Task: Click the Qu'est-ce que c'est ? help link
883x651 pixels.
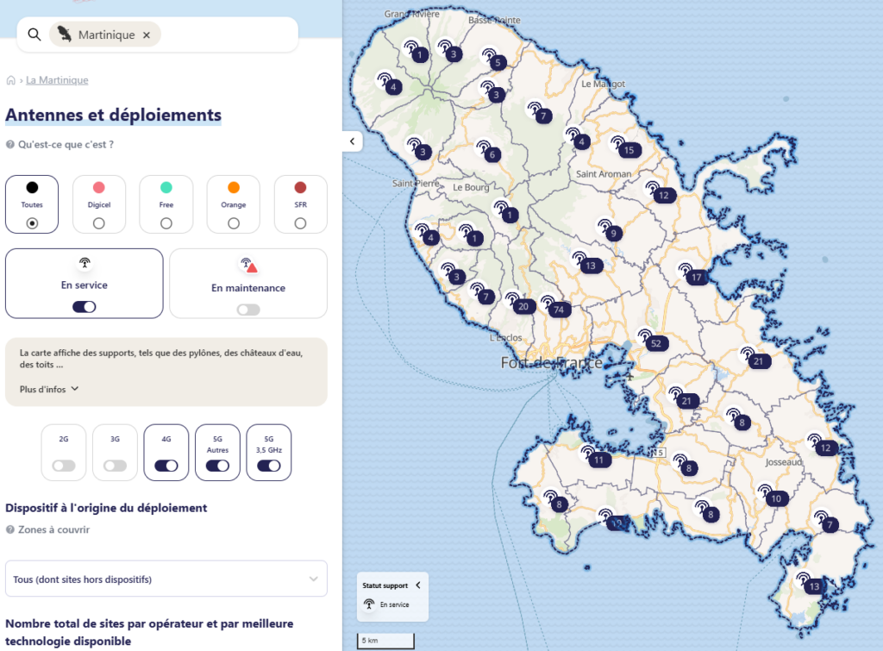Action: pos(66,145)
